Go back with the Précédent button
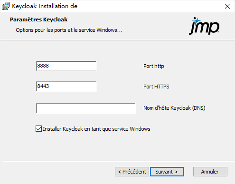 pyautogui.click(x=132, y=172)
